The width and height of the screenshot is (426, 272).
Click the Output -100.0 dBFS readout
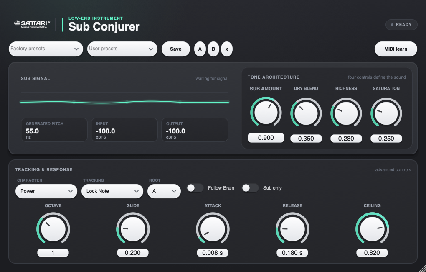195,130
